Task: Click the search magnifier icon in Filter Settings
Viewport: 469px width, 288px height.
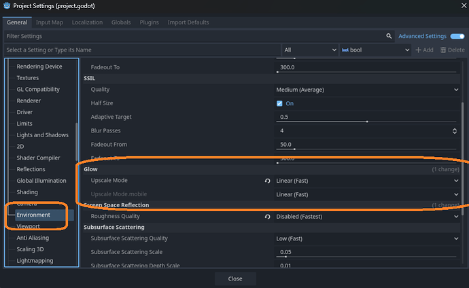Action: coord(389,36)
